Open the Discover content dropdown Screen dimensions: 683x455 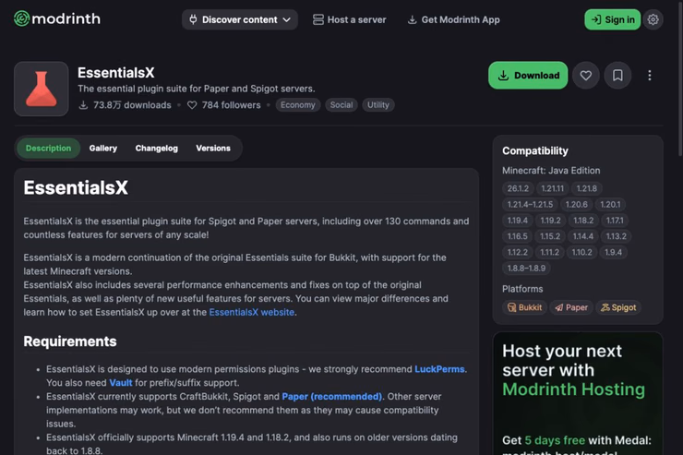click(x=240, y=19)
